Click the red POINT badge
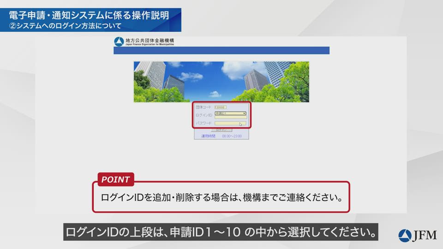This screenshot has height=249, width=443. click(x=115, y=179)
